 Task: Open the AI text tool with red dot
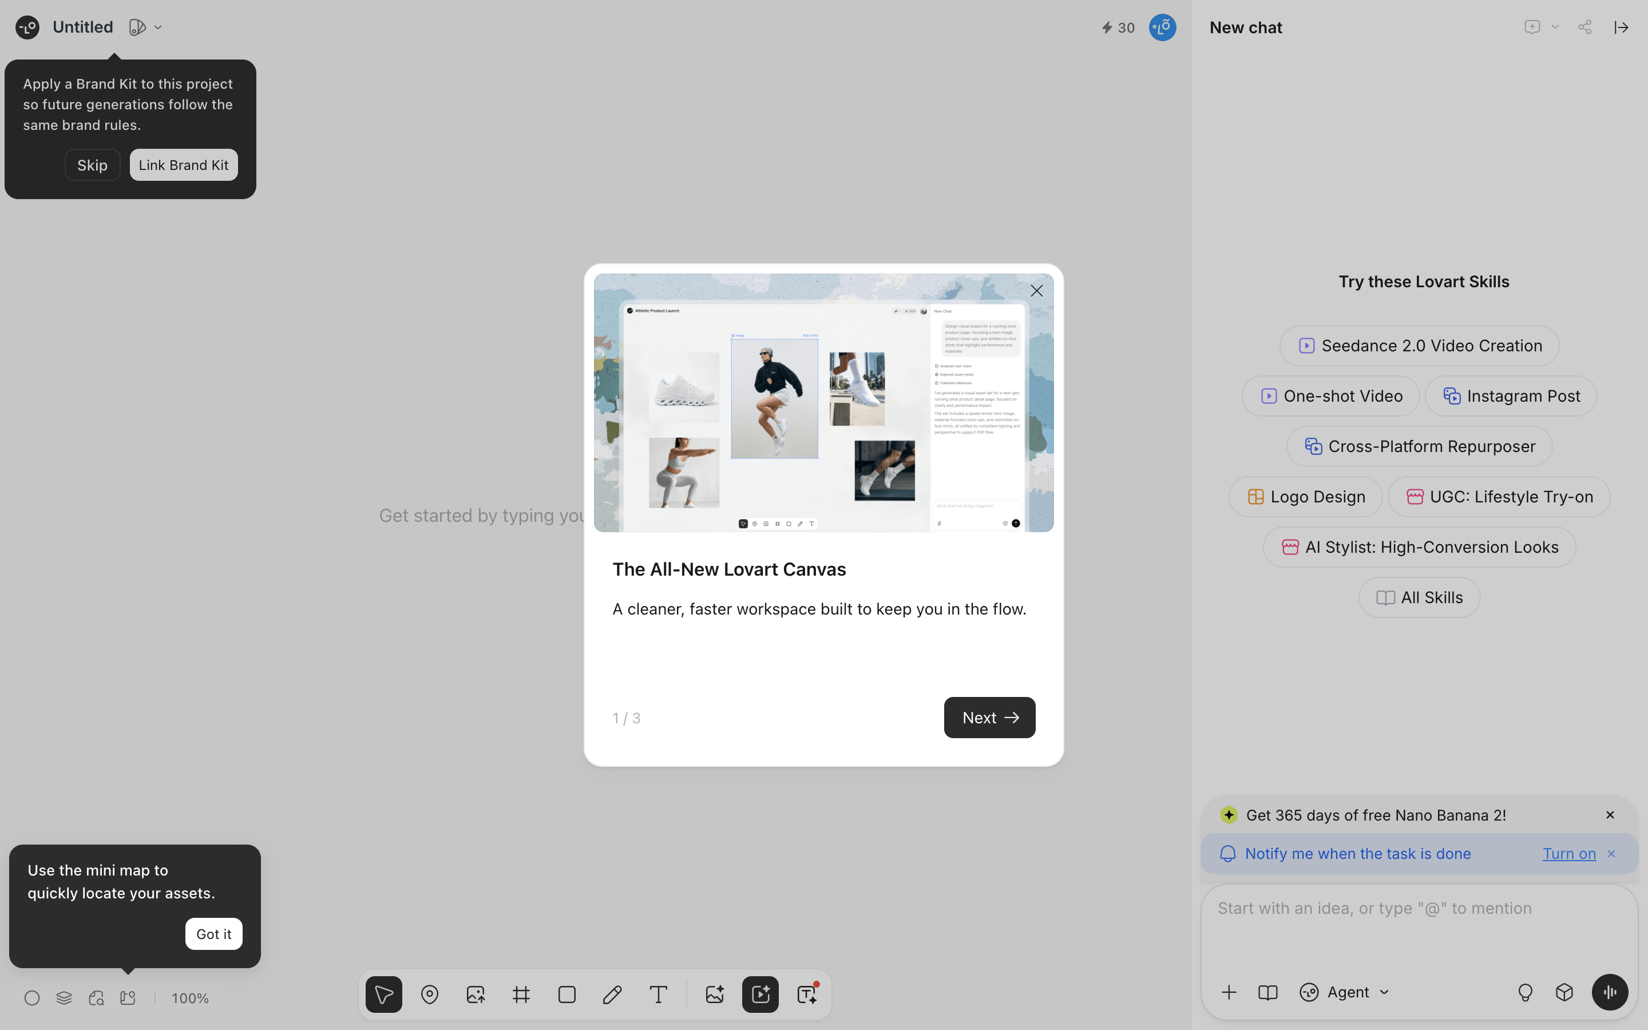pyautogui.click(x=807, y=995)
